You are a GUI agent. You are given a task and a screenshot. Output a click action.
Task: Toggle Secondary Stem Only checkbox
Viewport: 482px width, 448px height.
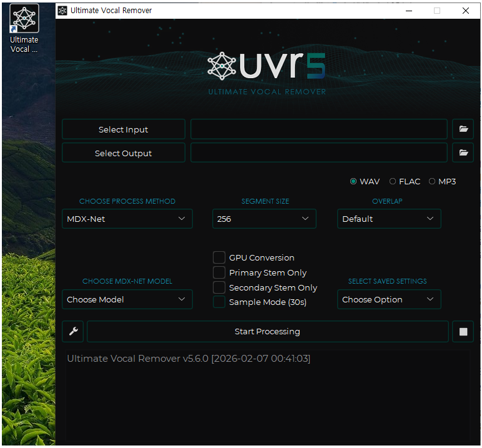point(219,287)
